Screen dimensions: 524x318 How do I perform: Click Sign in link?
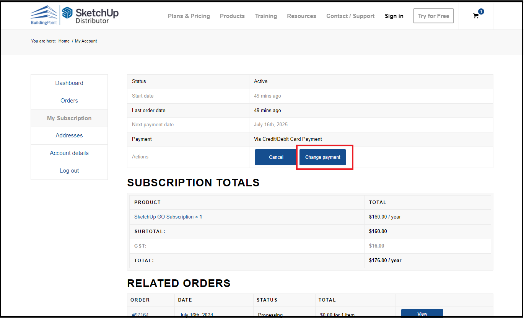click(x=394, y=16)
